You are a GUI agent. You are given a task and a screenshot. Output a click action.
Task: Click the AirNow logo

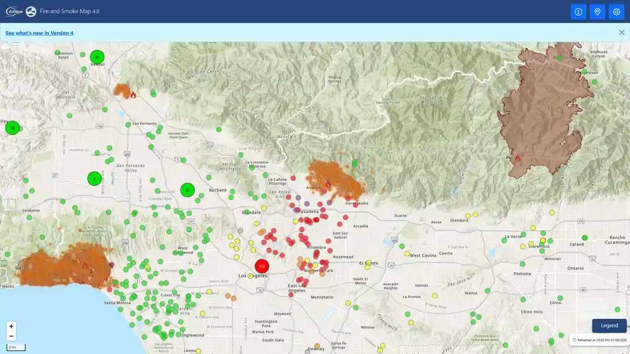point(14,12)
